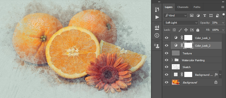
Task: Open the Info panel icon
Action: [157, 35]
